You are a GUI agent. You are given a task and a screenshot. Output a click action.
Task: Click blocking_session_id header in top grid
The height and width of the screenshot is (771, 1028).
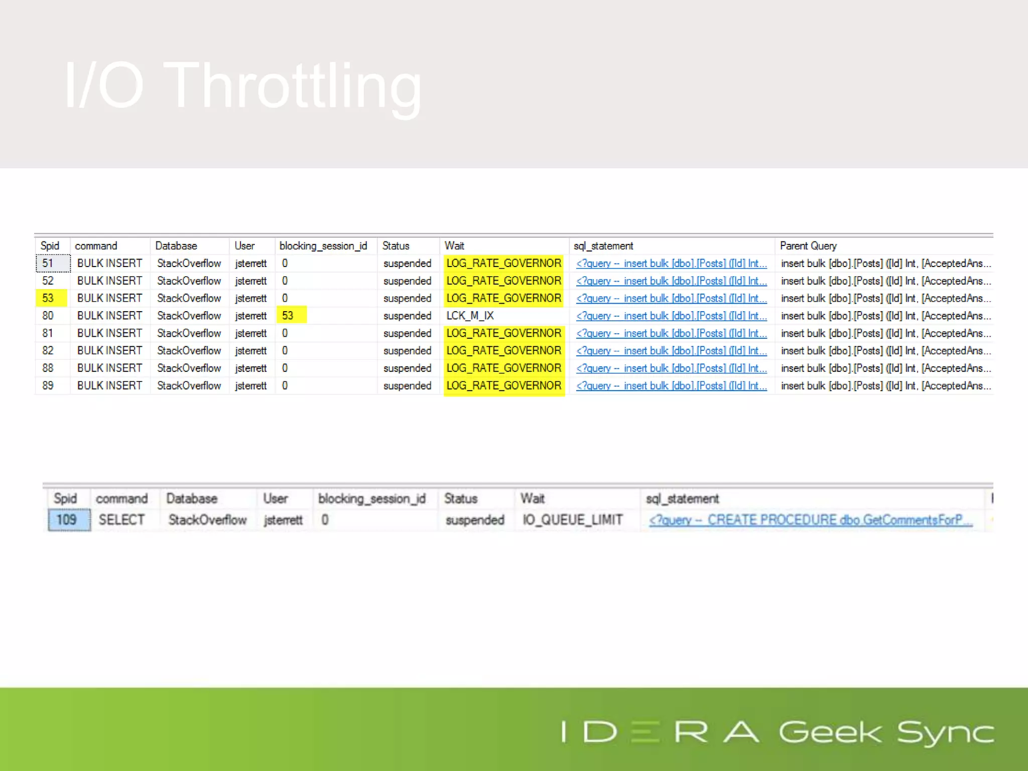tap(323, 246)
